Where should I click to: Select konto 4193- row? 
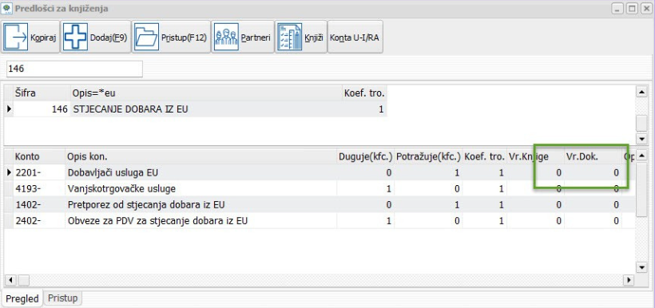(320, 188)
